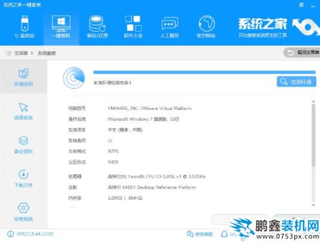Open 微信客服 WeChat support
This screenshot has width=320, height=243.
tap(200, 234)
